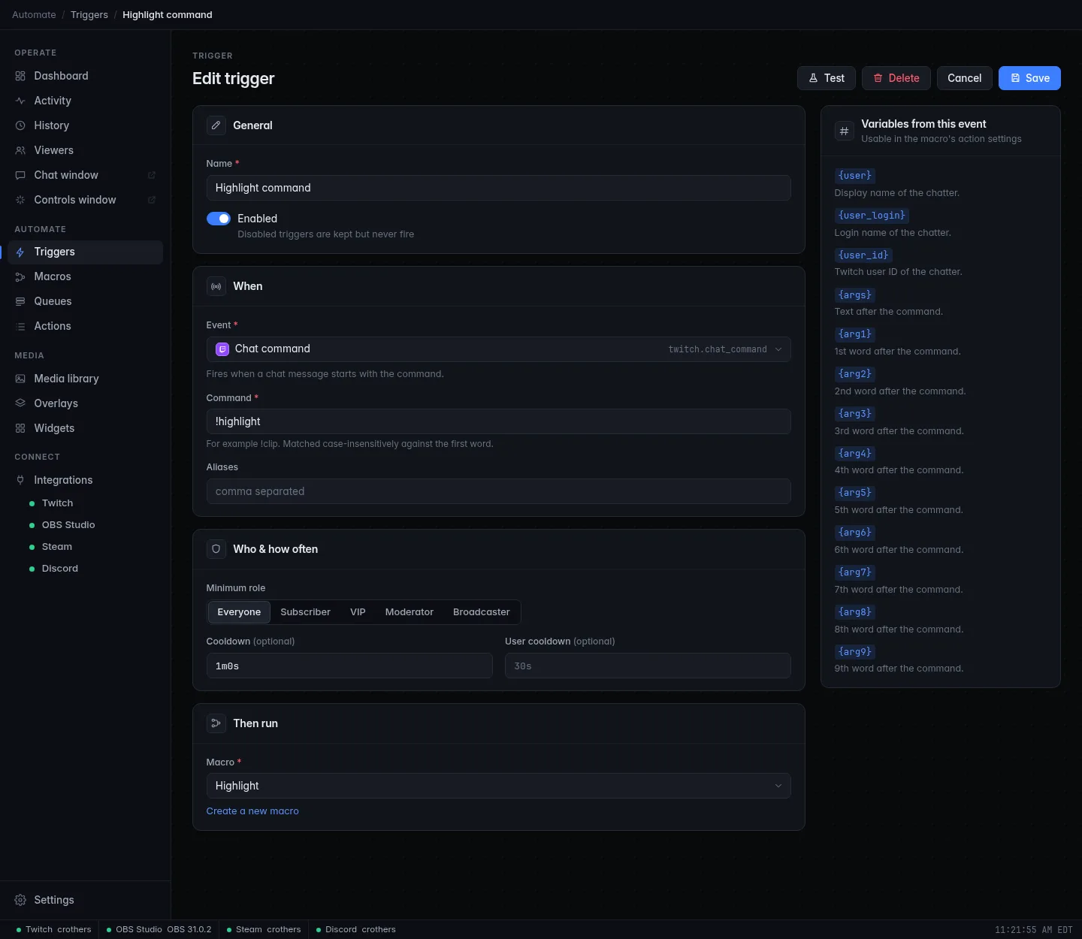
Task: Open the Macros page icon
Action: [x=20, y=276]
